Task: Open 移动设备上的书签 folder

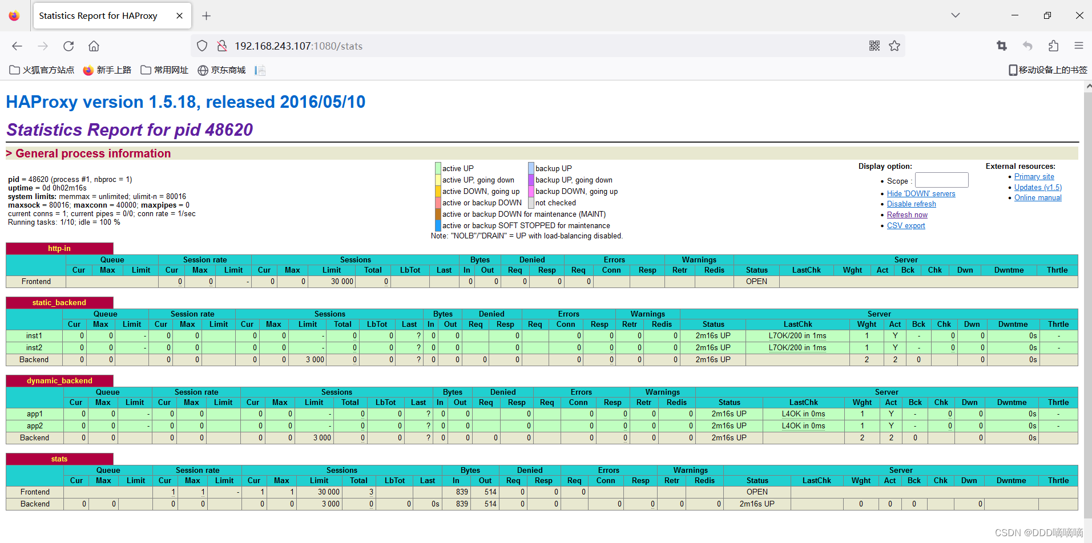Action: point(1047,70)
